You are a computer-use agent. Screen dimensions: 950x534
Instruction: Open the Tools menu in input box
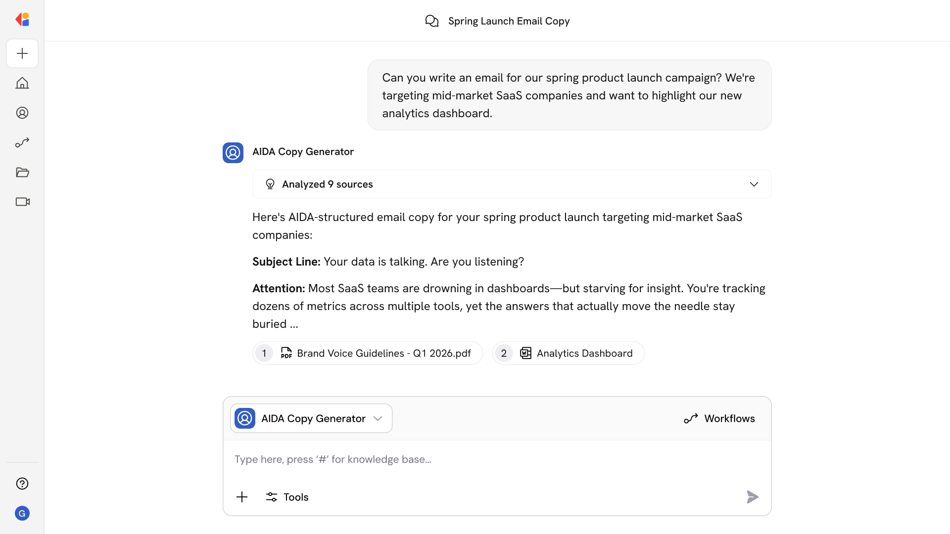(287, 497)
